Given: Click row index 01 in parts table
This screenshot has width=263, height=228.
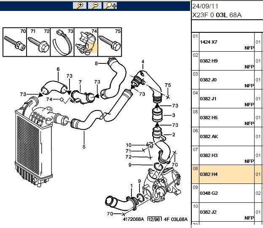Looking at the screenshot, I should [195, 36].
